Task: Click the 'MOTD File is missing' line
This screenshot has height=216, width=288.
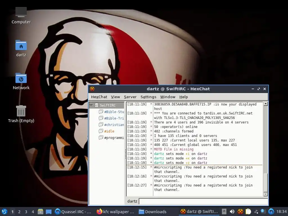Action: pos(174,149)
